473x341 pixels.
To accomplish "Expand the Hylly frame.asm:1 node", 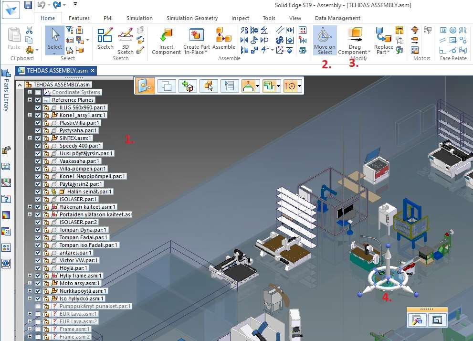I will point(30,276).
